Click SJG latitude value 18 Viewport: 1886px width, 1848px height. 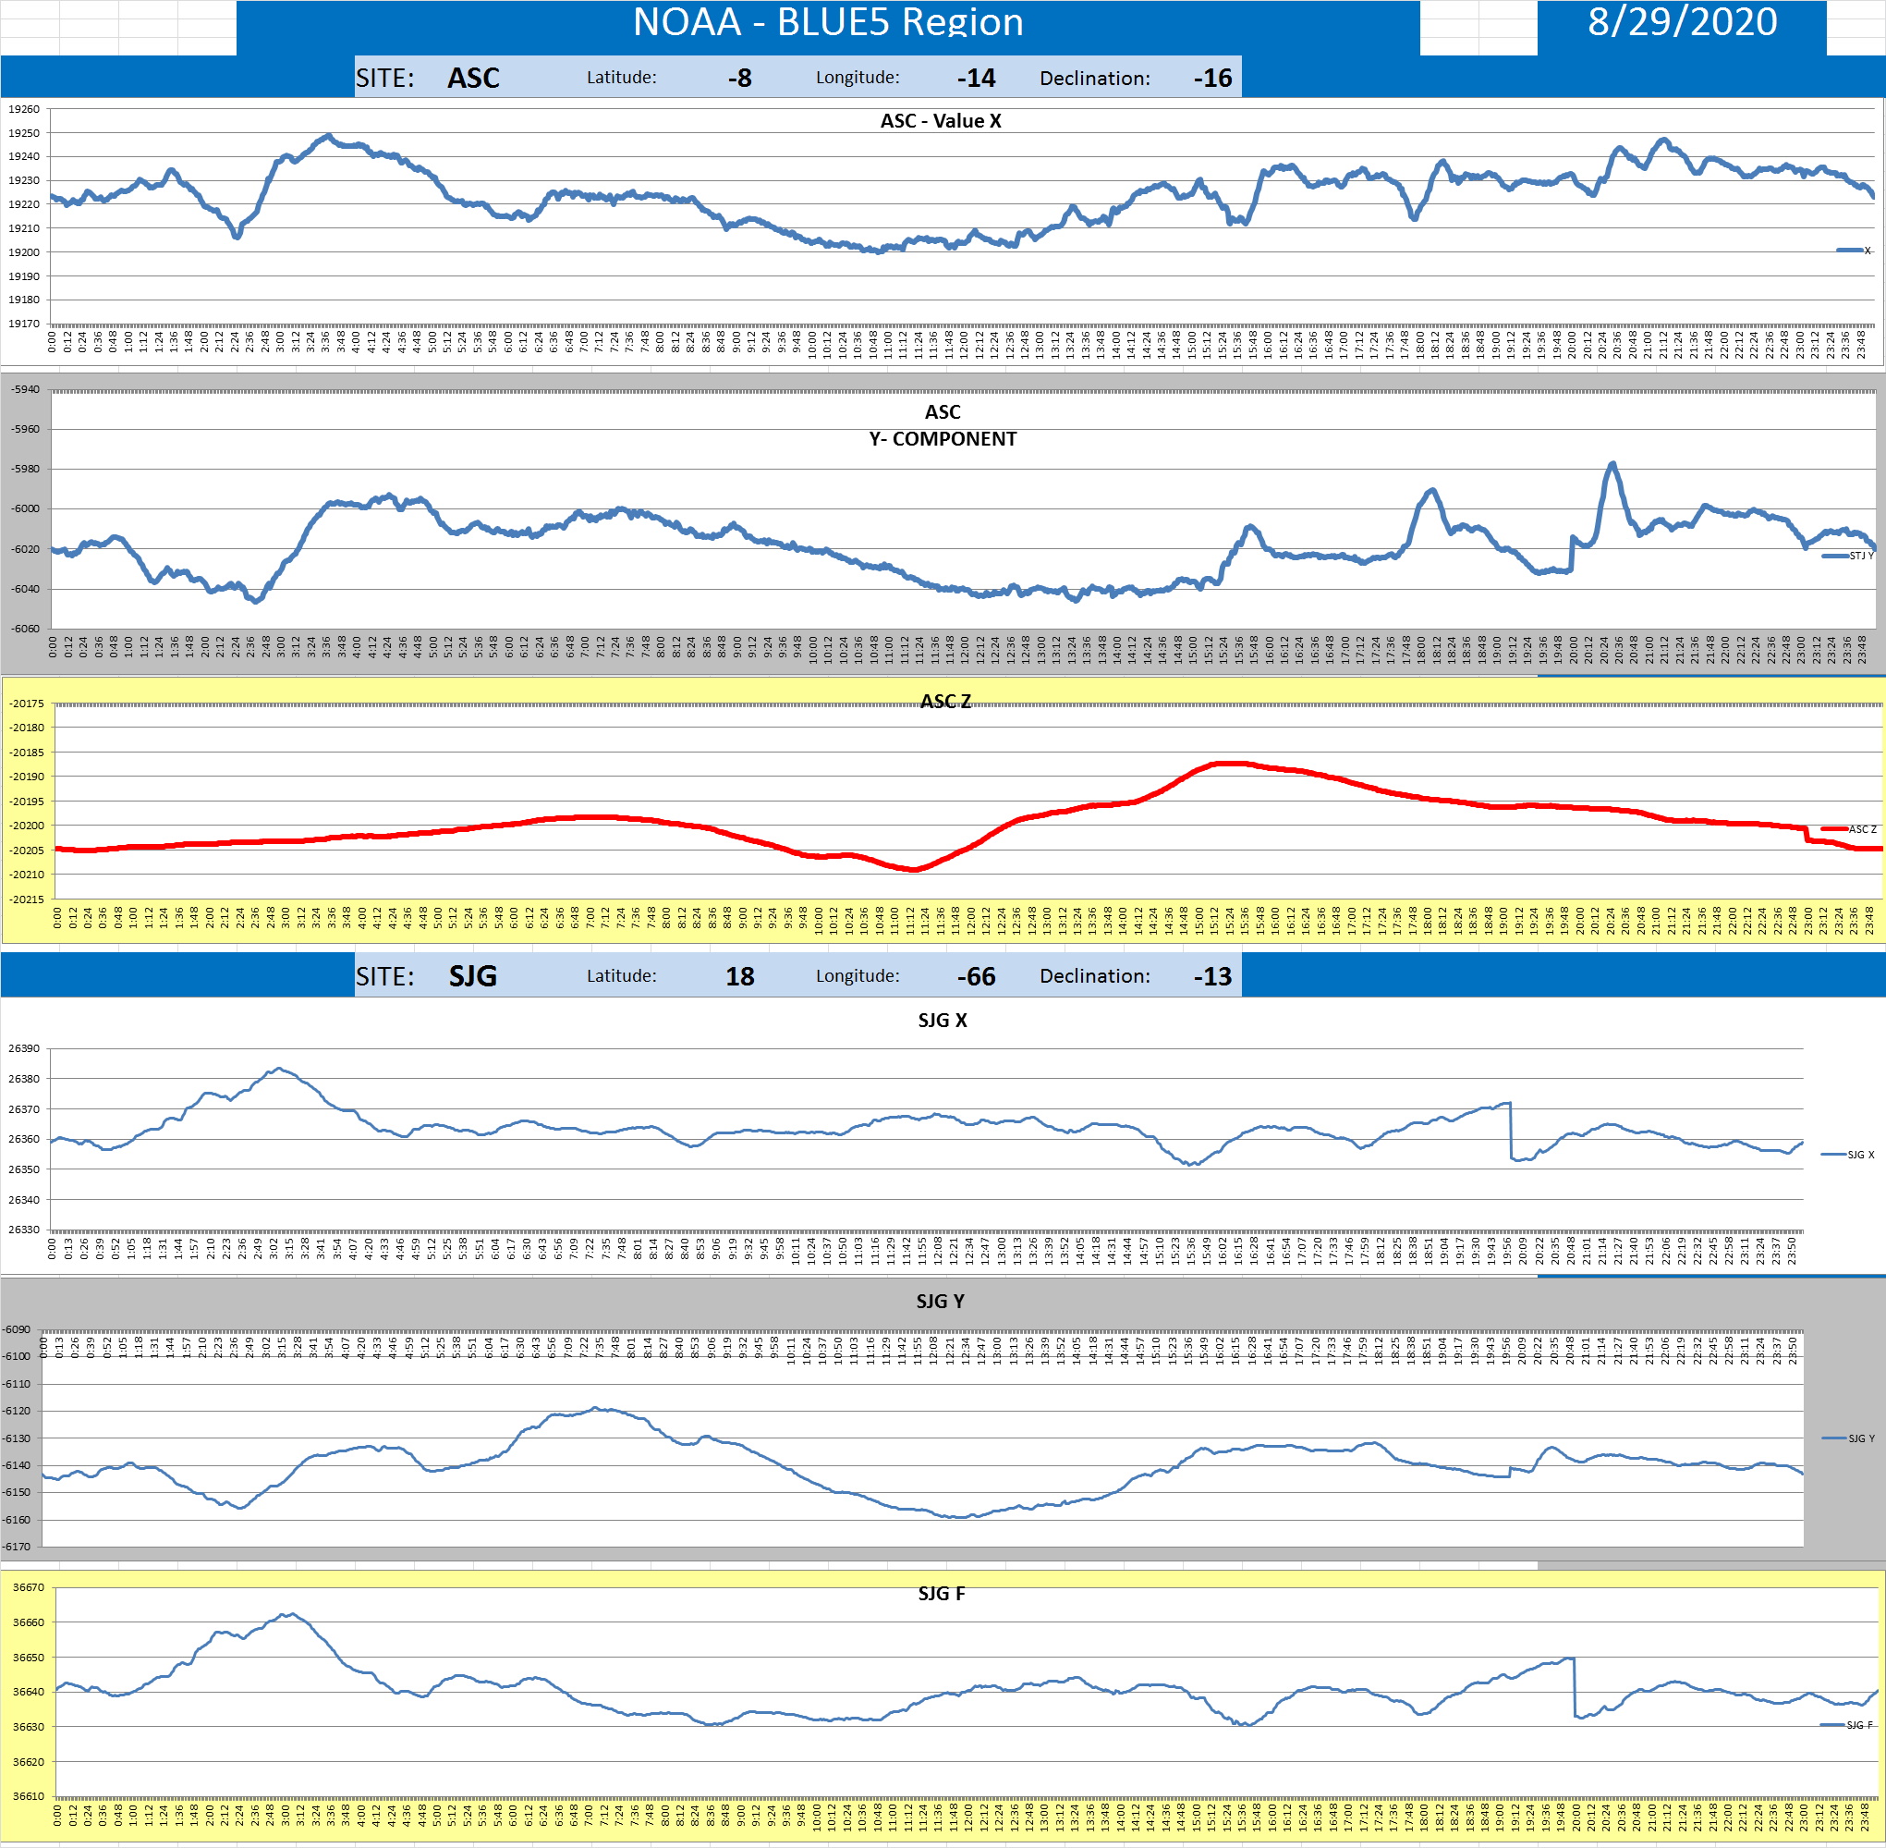coord(739,975)
